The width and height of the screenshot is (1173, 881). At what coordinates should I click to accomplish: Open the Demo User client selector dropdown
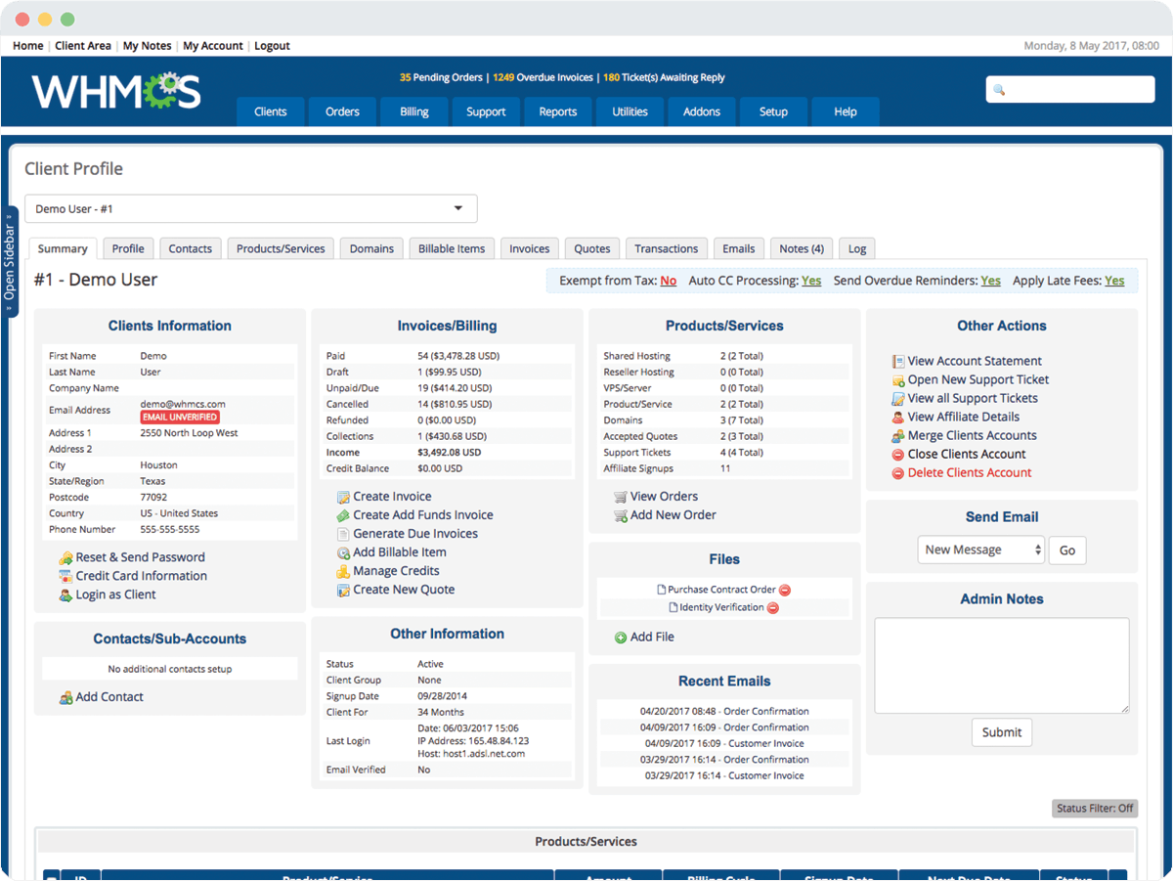pyautogui.click(x=251, y=209)
